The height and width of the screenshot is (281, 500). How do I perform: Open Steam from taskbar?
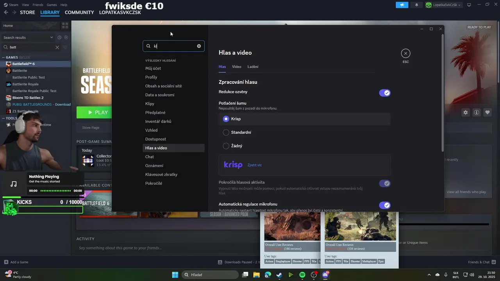point(279,275)
